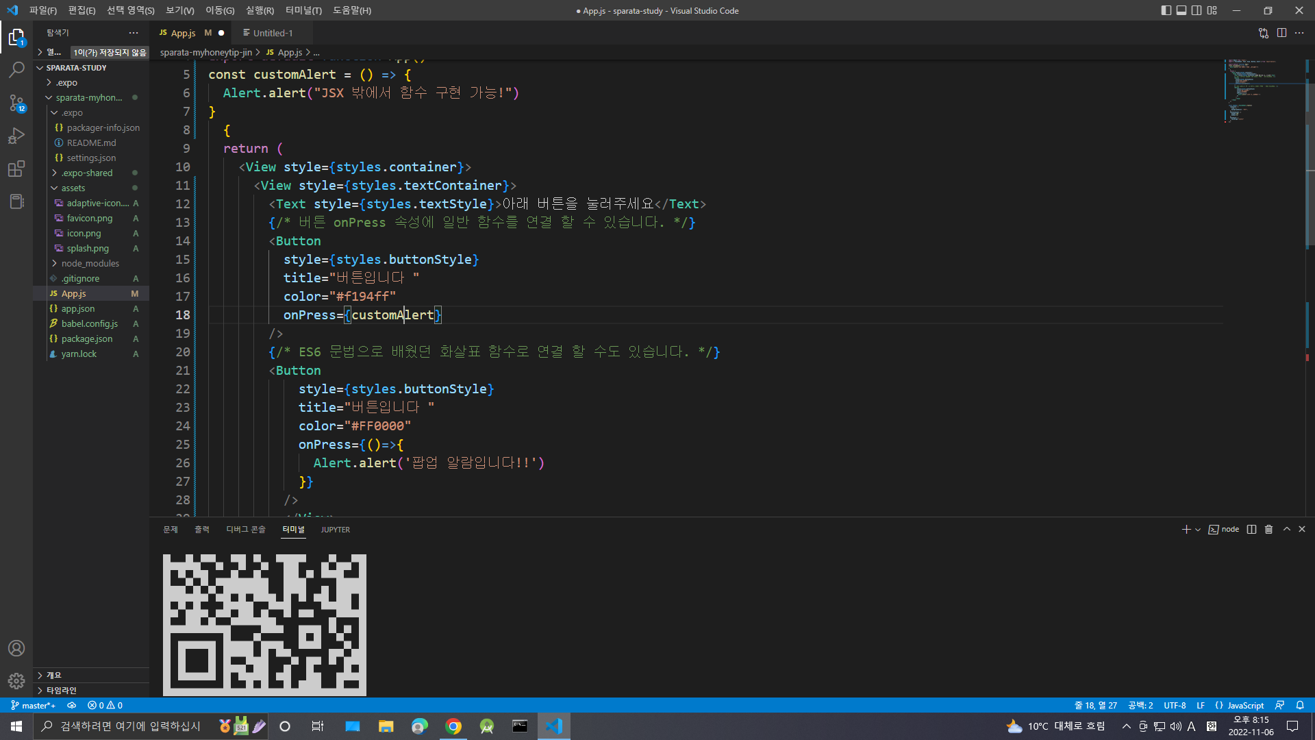Switch to the JUPYTER panel tab
The height and width of the screenshot is (740, 1315).
[336, 530]
